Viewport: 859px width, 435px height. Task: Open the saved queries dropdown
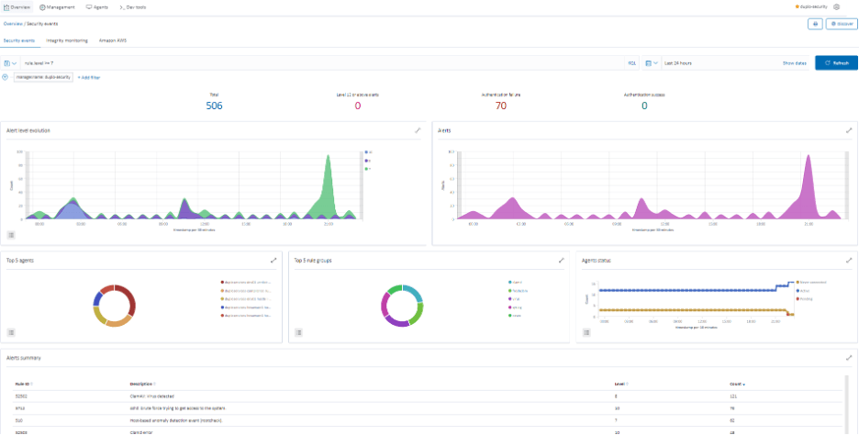11,63
